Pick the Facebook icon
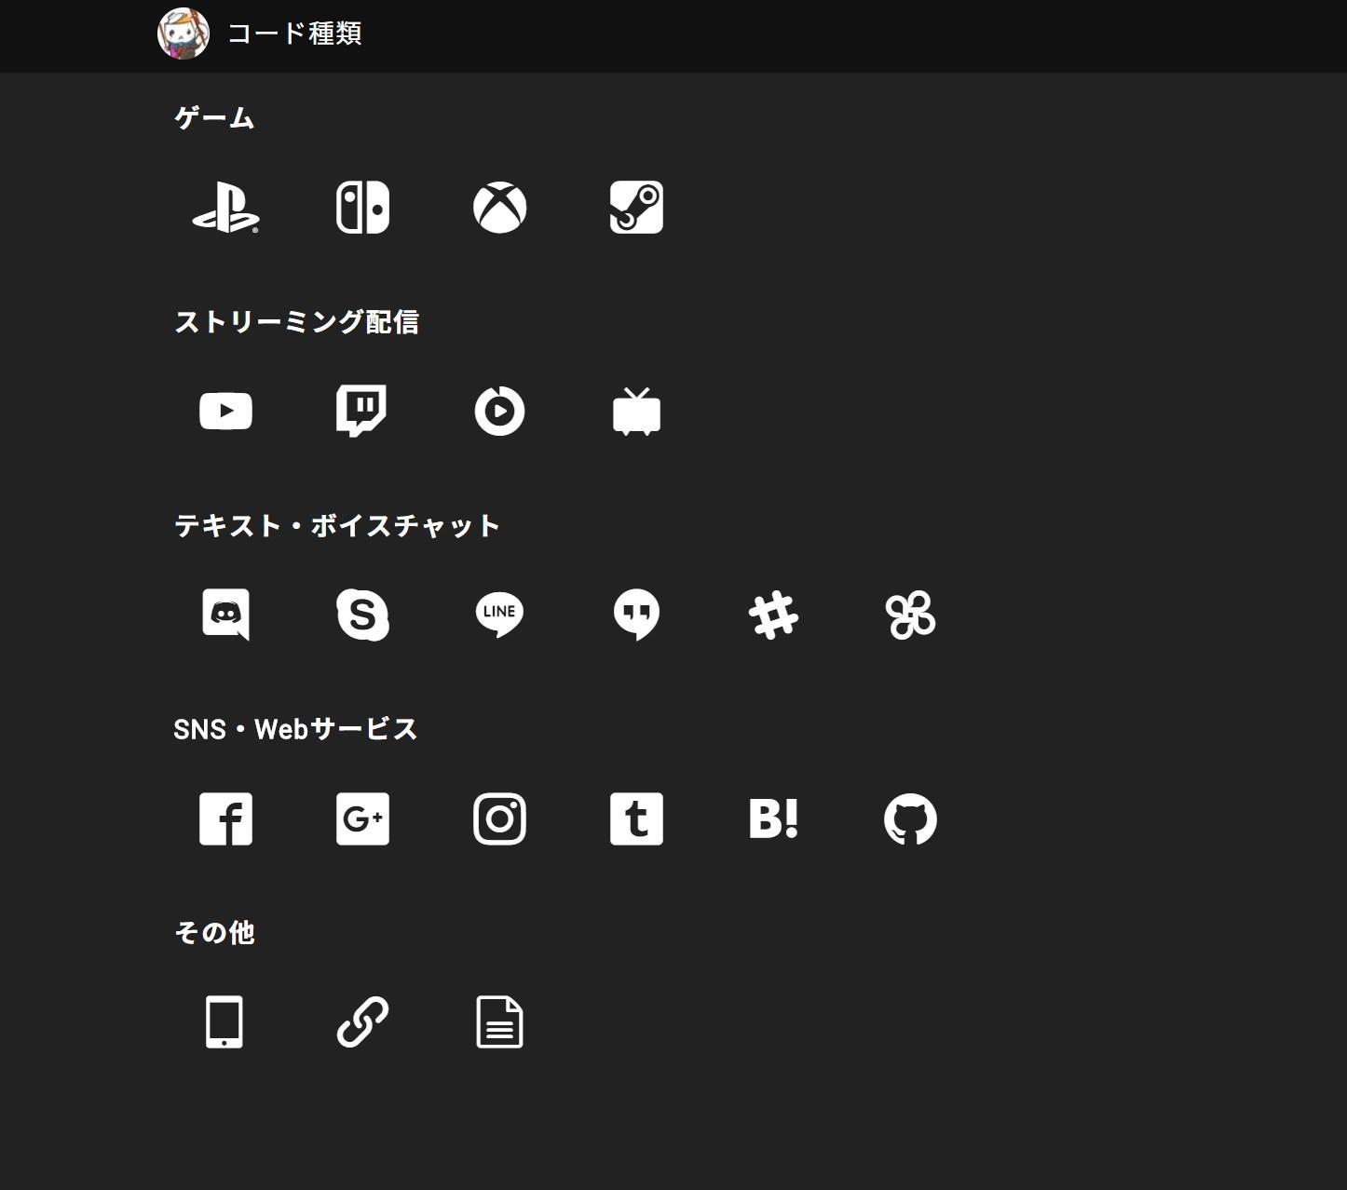This screenshot has width=1347, height=1190. (225, 818)
